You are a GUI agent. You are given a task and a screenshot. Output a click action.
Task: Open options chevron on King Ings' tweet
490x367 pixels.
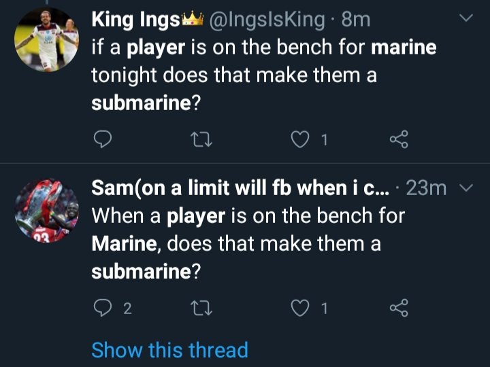point(466,20)
